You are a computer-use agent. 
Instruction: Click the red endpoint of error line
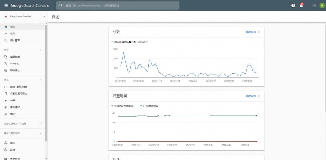(x=256, y=141)
